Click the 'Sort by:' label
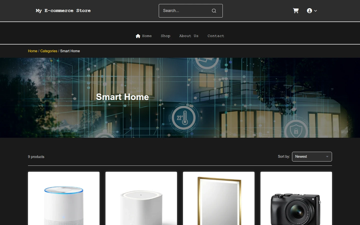Viewport: 360px width, 225px height. pos(284,156)
